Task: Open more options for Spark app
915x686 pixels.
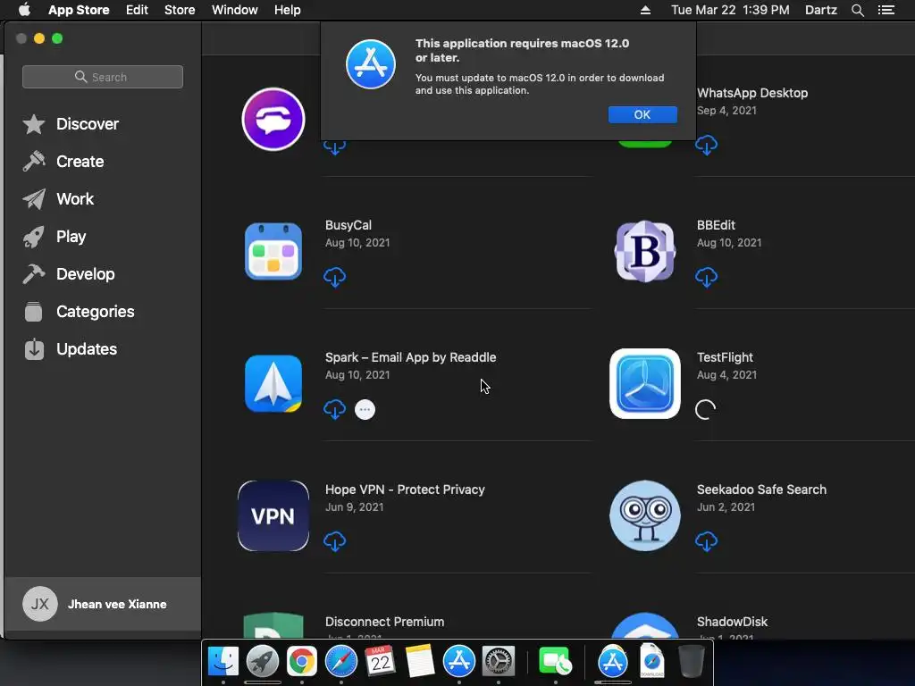Action: pos(365,409)
